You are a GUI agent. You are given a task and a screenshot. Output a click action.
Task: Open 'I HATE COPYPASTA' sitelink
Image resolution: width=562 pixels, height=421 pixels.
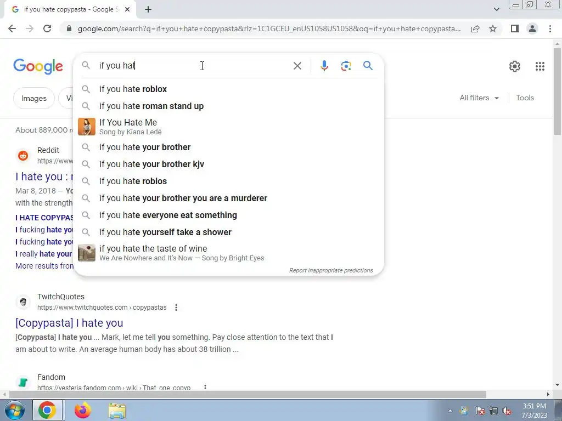point(44,218)
